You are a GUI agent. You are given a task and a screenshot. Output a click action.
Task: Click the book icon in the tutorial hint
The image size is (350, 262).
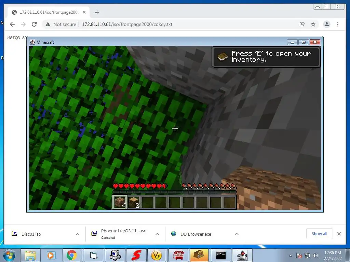point(223,57)
